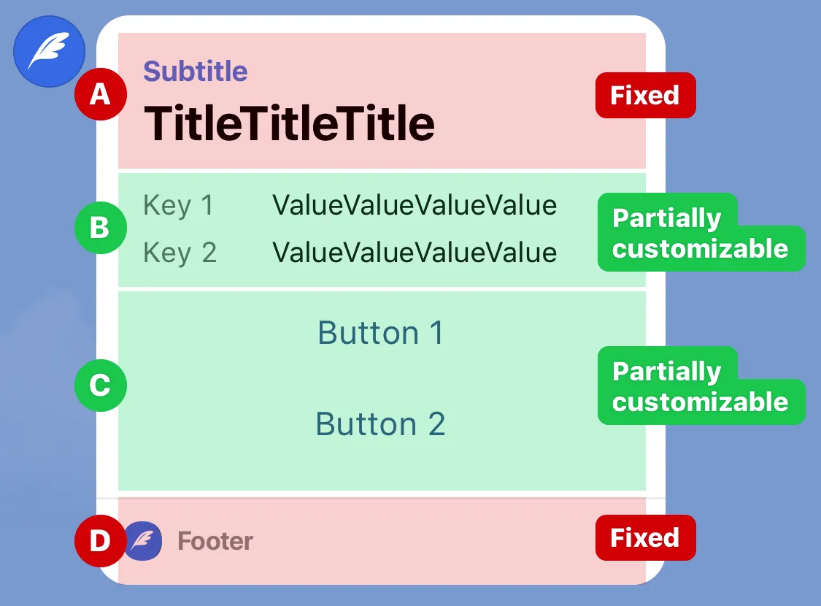Viewport: 821px width, 606px height.
Task: Tap Button 2 in the card
Action: coord(381,423)
